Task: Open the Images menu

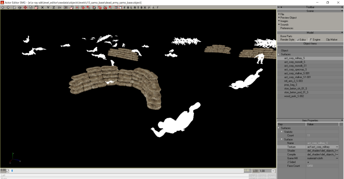Action: pyautogui.click(x=284, y=21)
